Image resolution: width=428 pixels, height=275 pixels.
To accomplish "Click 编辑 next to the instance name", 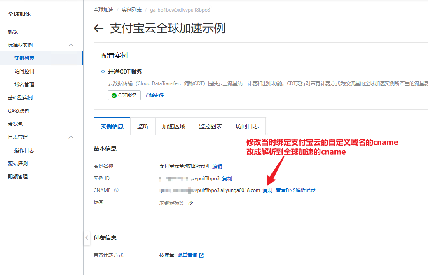I will (x=217, y=166).
